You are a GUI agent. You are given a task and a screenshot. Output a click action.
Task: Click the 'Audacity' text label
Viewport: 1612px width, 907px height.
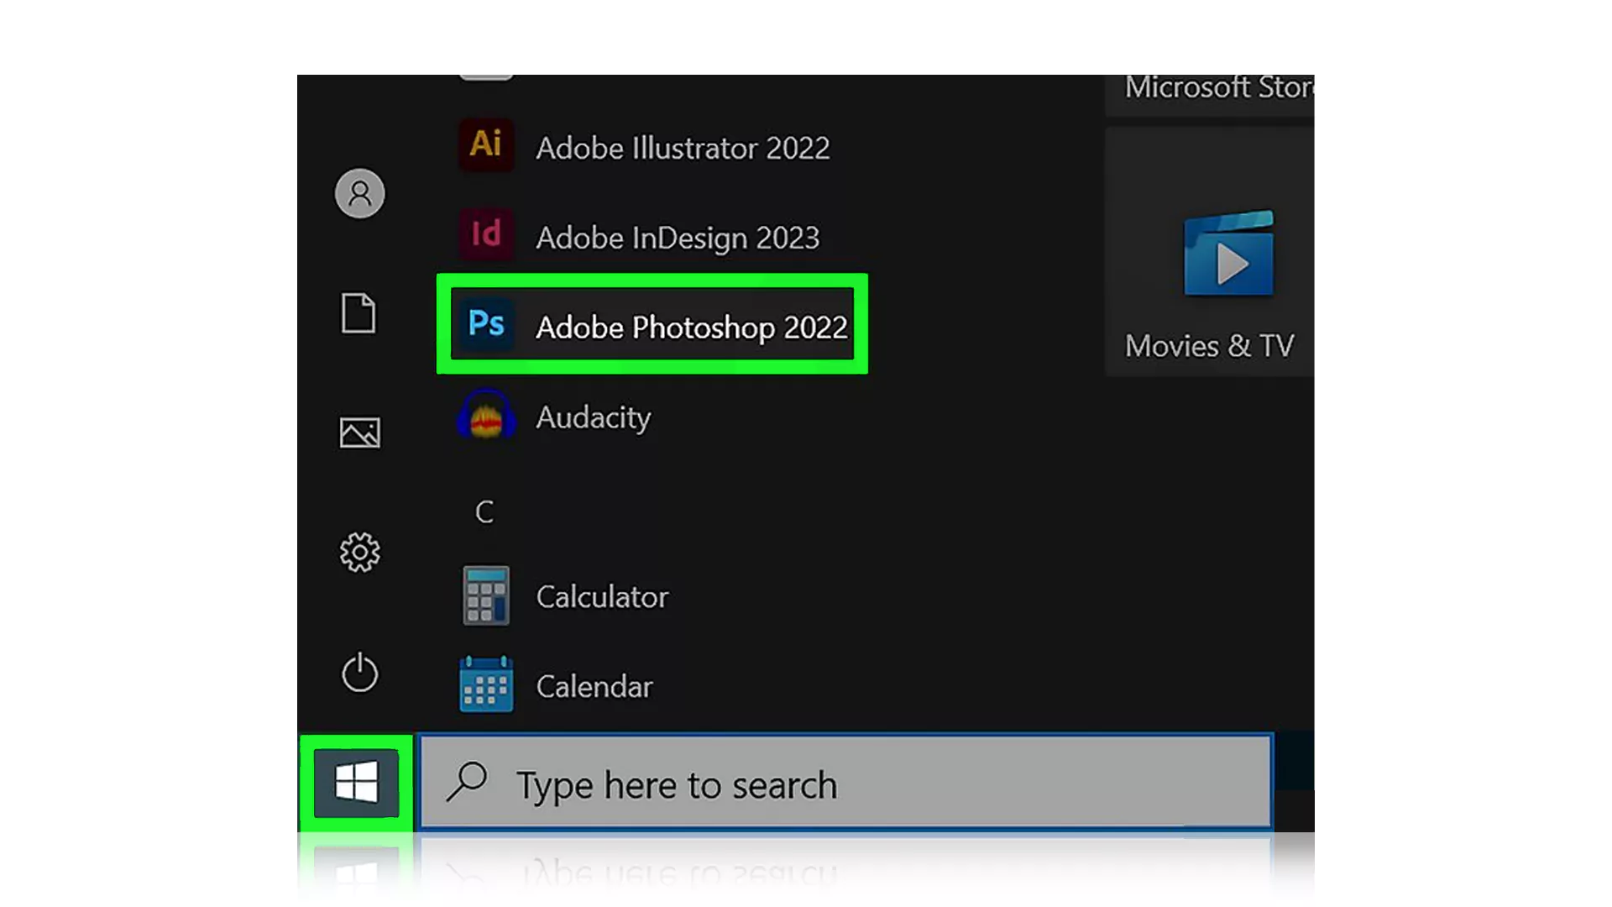click(594, 417)
